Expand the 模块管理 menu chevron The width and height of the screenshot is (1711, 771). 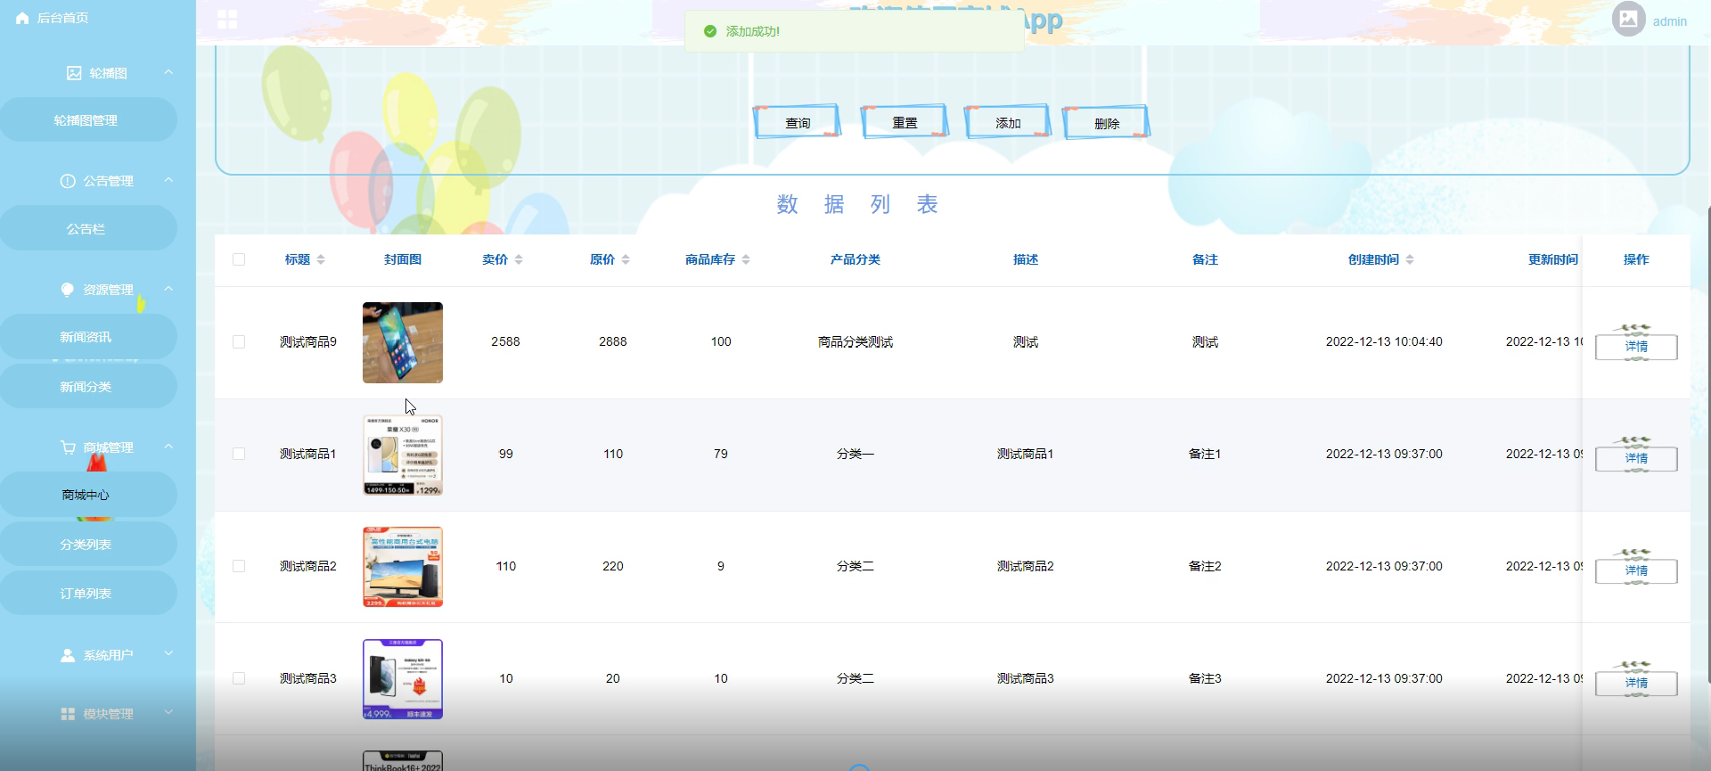[168, 713]
